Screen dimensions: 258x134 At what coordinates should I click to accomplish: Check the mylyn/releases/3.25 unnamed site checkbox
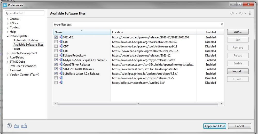56,78
